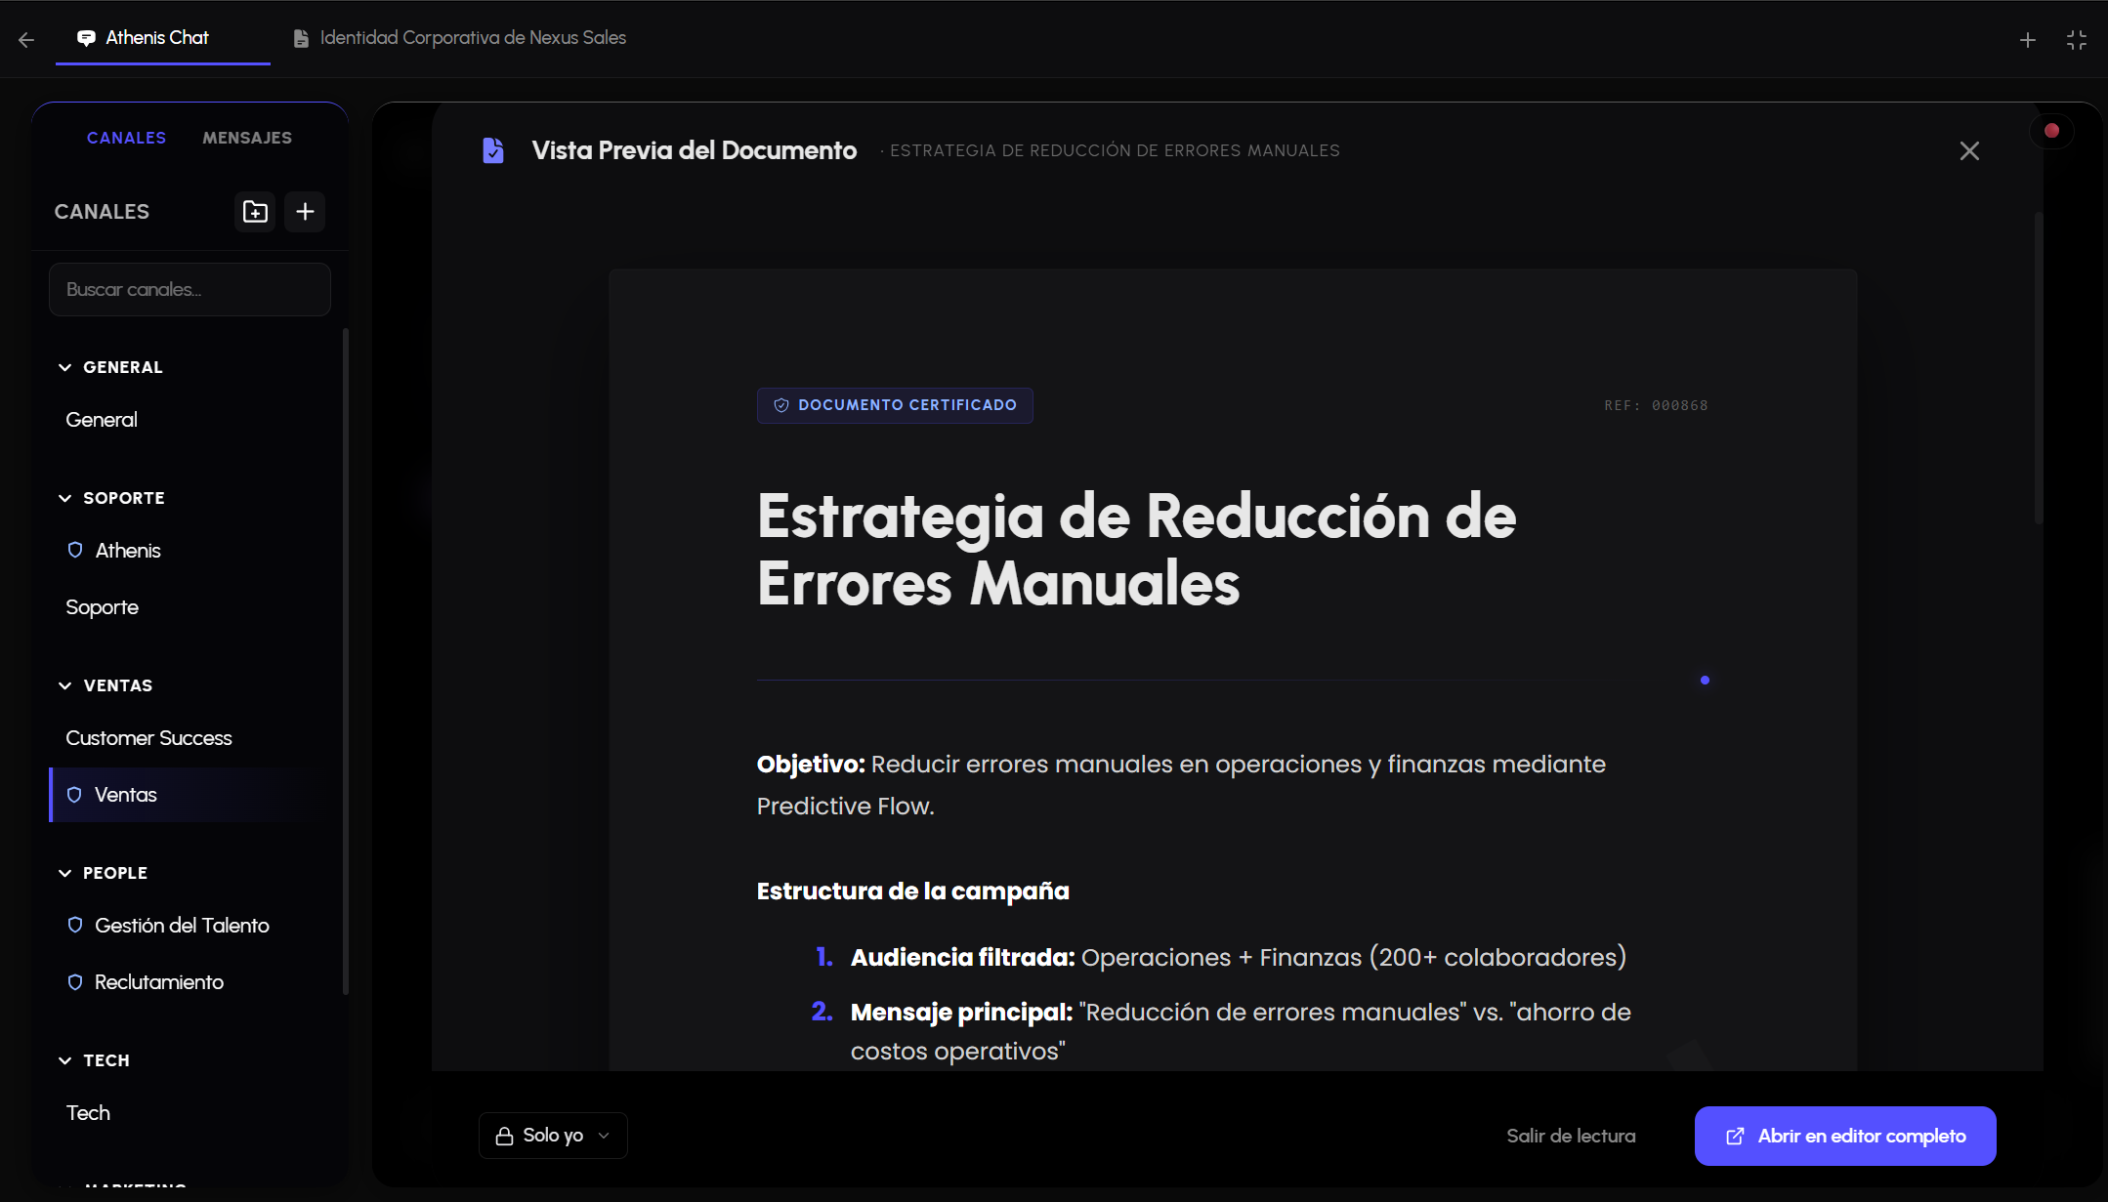Click the REF: 000868 reference text
This screenshot has width=2108, height=1202.
[1656, 405]
